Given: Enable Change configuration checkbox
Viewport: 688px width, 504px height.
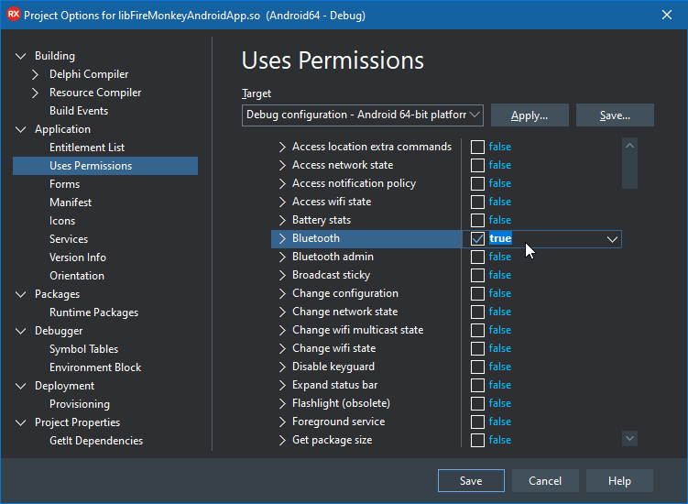Looking at the screenshot, I should (477, 294).
